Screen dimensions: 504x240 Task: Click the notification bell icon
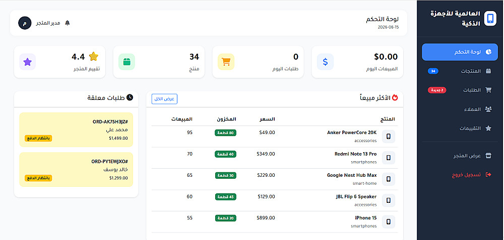click(x=67, y=23)
